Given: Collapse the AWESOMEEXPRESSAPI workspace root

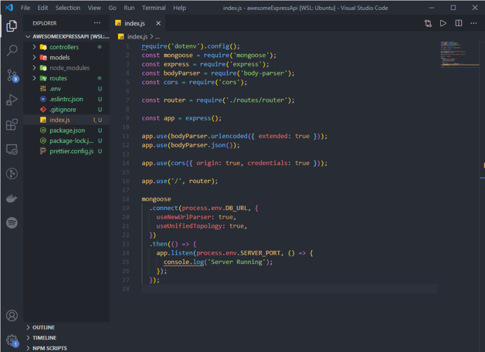Looking at the screenshot, I should [28, 36].
